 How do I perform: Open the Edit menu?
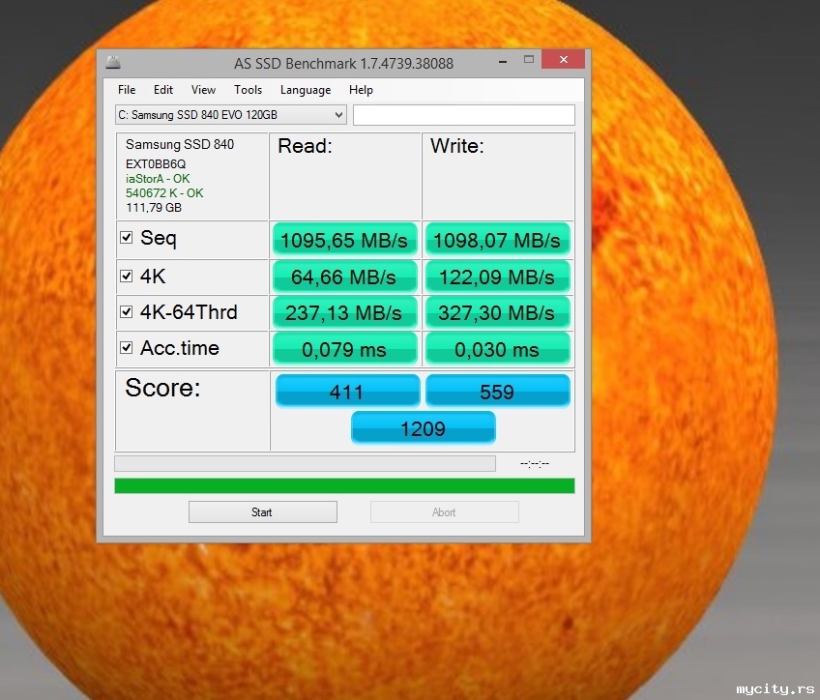[163, 90]
